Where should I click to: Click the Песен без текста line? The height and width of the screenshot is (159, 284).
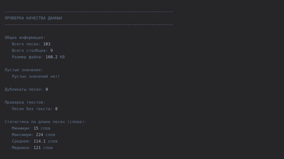point(34,109)
